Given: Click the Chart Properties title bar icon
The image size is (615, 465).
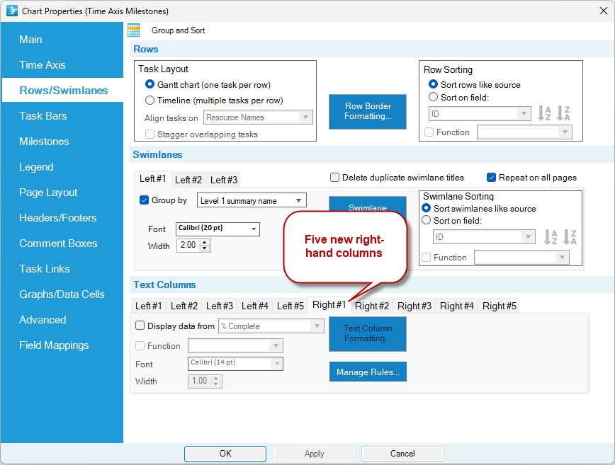Looking at the screenshot, I should click(x=12, y=11).
